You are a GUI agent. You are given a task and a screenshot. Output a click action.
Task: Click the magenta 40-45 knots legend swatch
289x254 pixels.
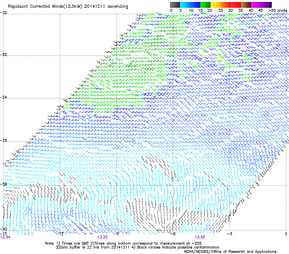pos(256,5)
